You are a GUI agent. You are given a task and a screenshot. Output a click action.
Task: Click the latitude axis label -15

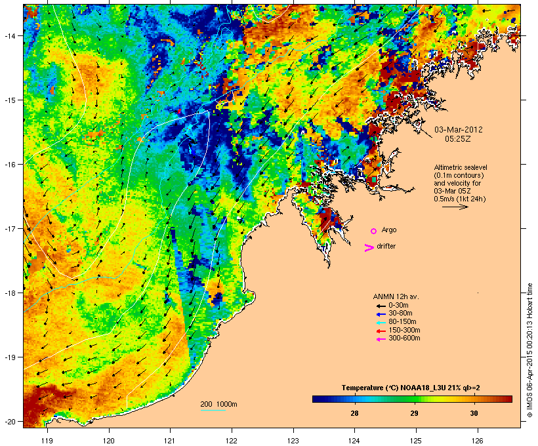point(10,100)
